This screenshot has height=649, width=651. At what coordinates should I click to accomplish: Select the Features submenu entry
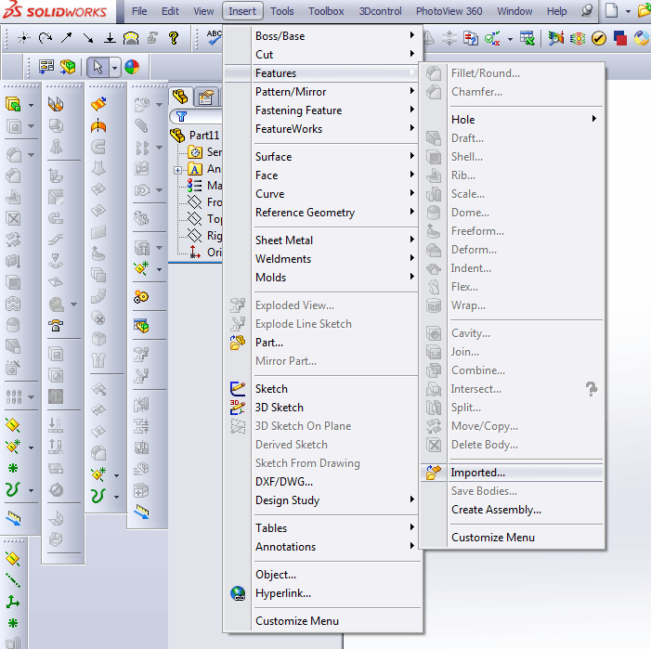pyautogui.click(x=321, y=73)
